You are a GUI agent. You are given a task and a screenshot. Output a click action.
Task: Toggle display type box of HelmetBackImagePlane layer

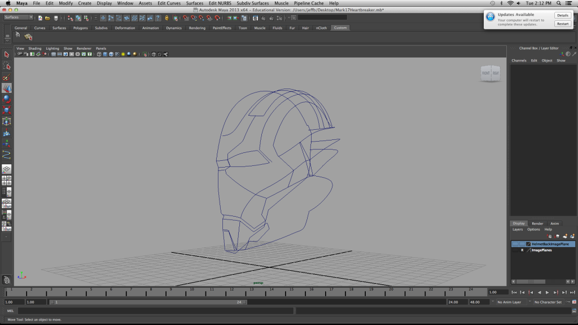tap(522, 244)
